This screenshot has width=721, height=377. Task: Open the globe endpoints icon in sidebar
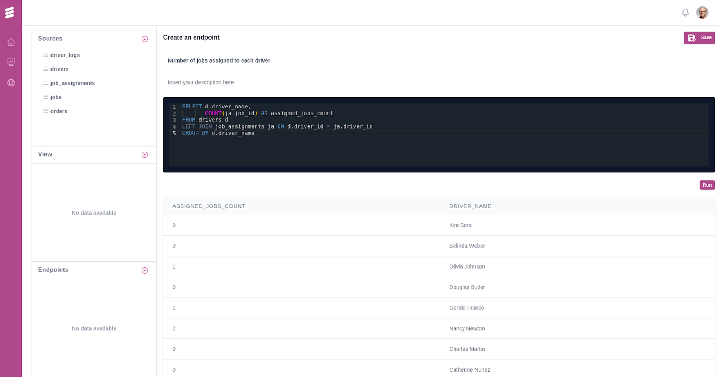tap(11, 82)
